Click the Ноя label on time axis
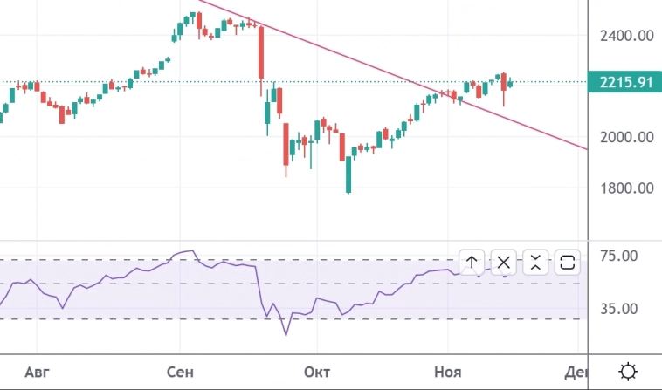The image size is (662, 390). click(447, 373)
